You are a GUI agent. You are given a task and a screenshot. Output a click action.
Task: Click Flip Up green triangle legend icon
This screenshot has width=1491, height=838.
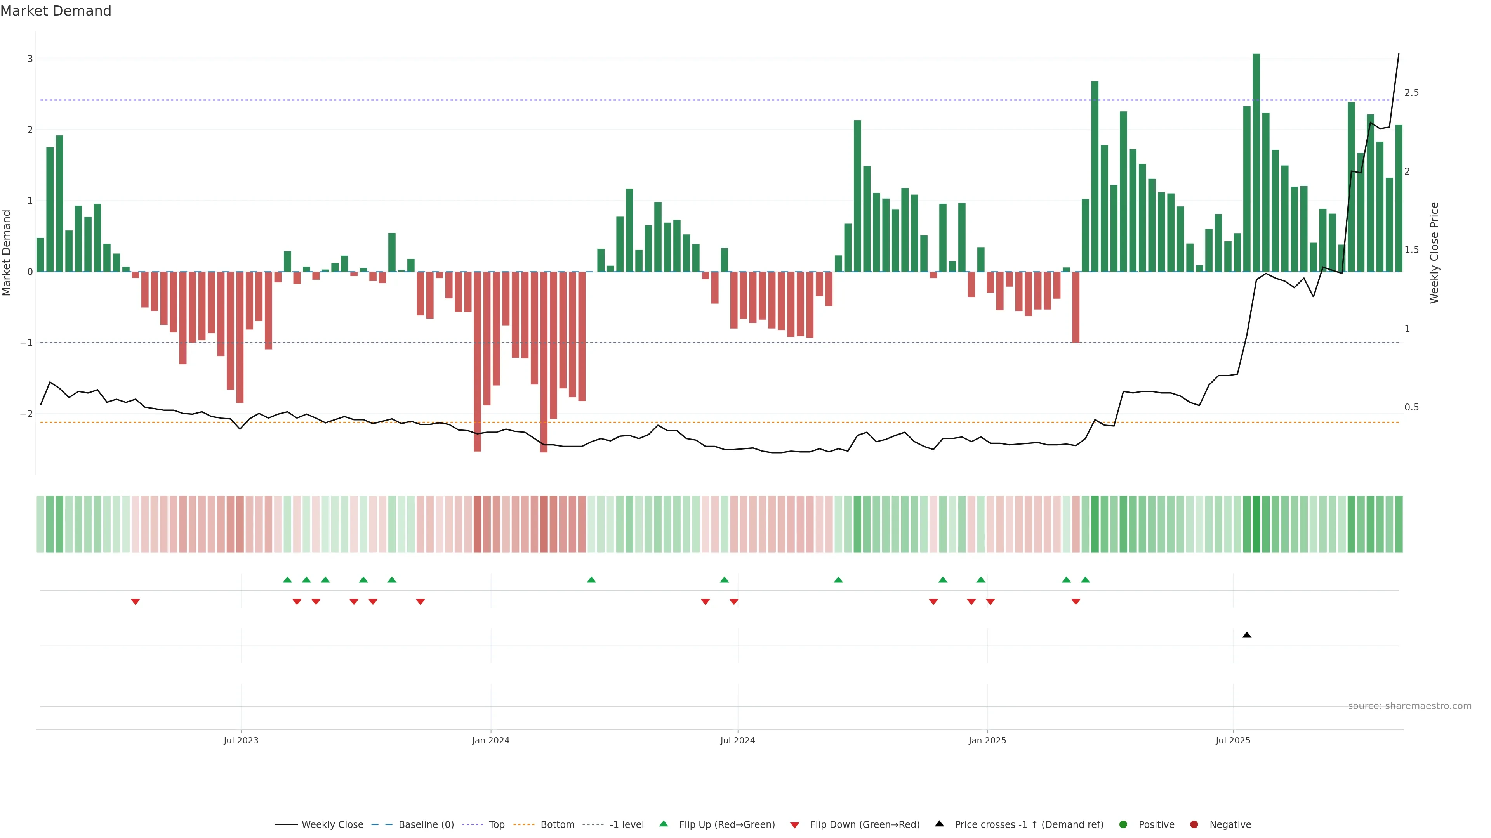(x=664, y=824)
